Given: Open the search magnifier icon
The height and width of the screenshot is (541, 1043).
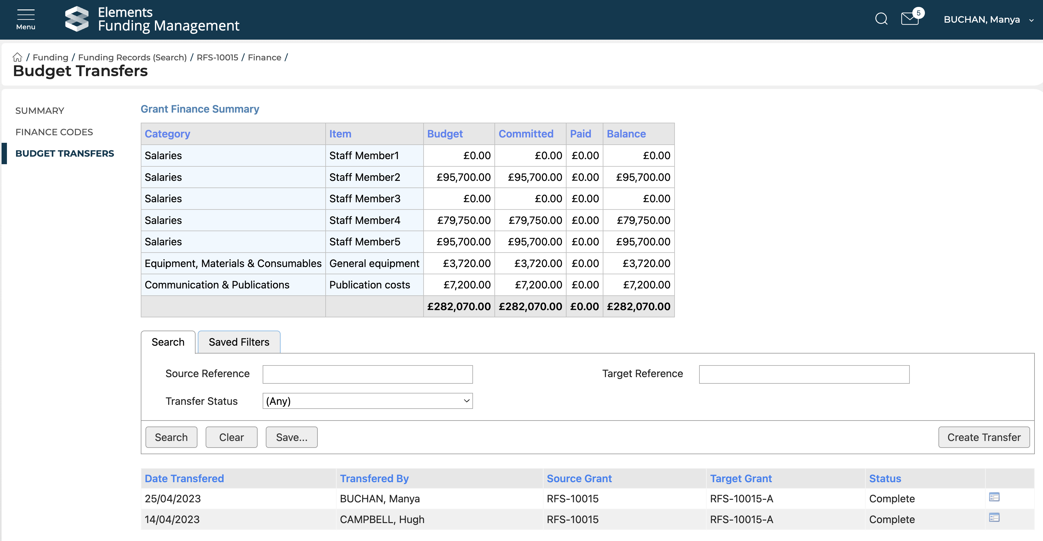Looking at the screenshot, I should click(x=881, y=19).
